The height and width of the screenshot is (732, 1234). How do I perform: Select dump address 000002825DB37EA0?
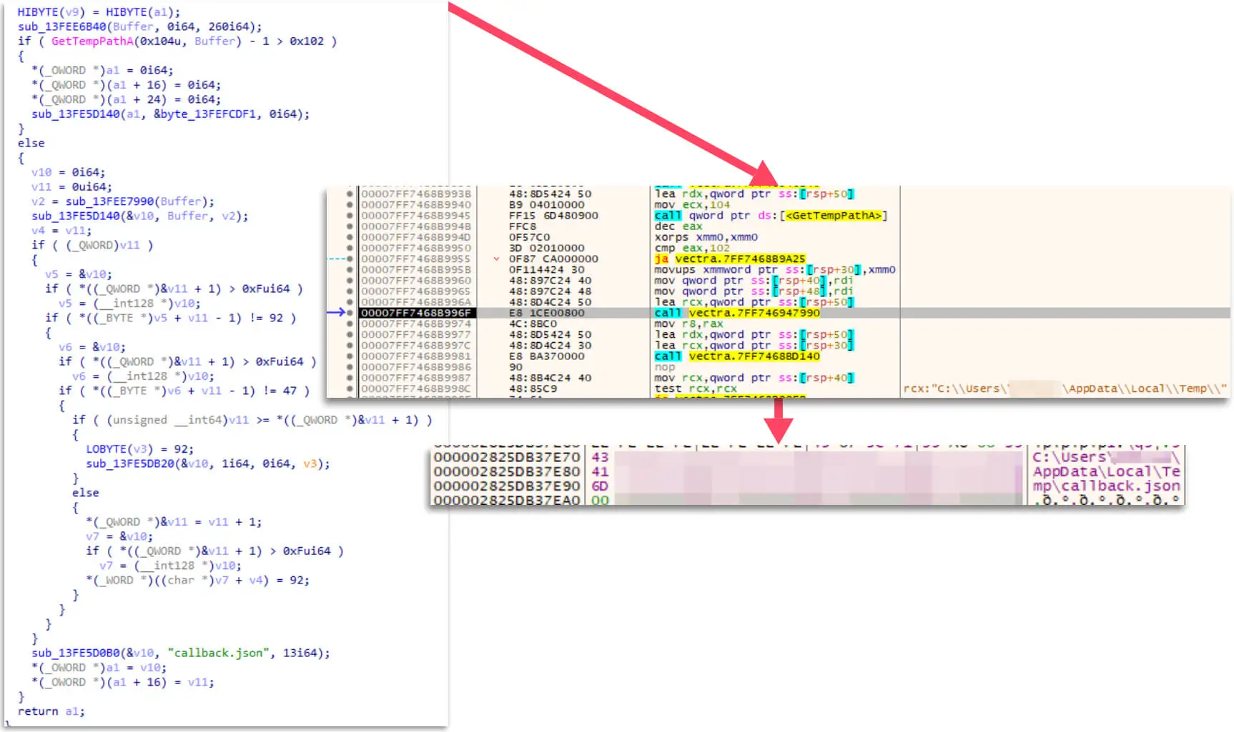(x=507, y=500)
